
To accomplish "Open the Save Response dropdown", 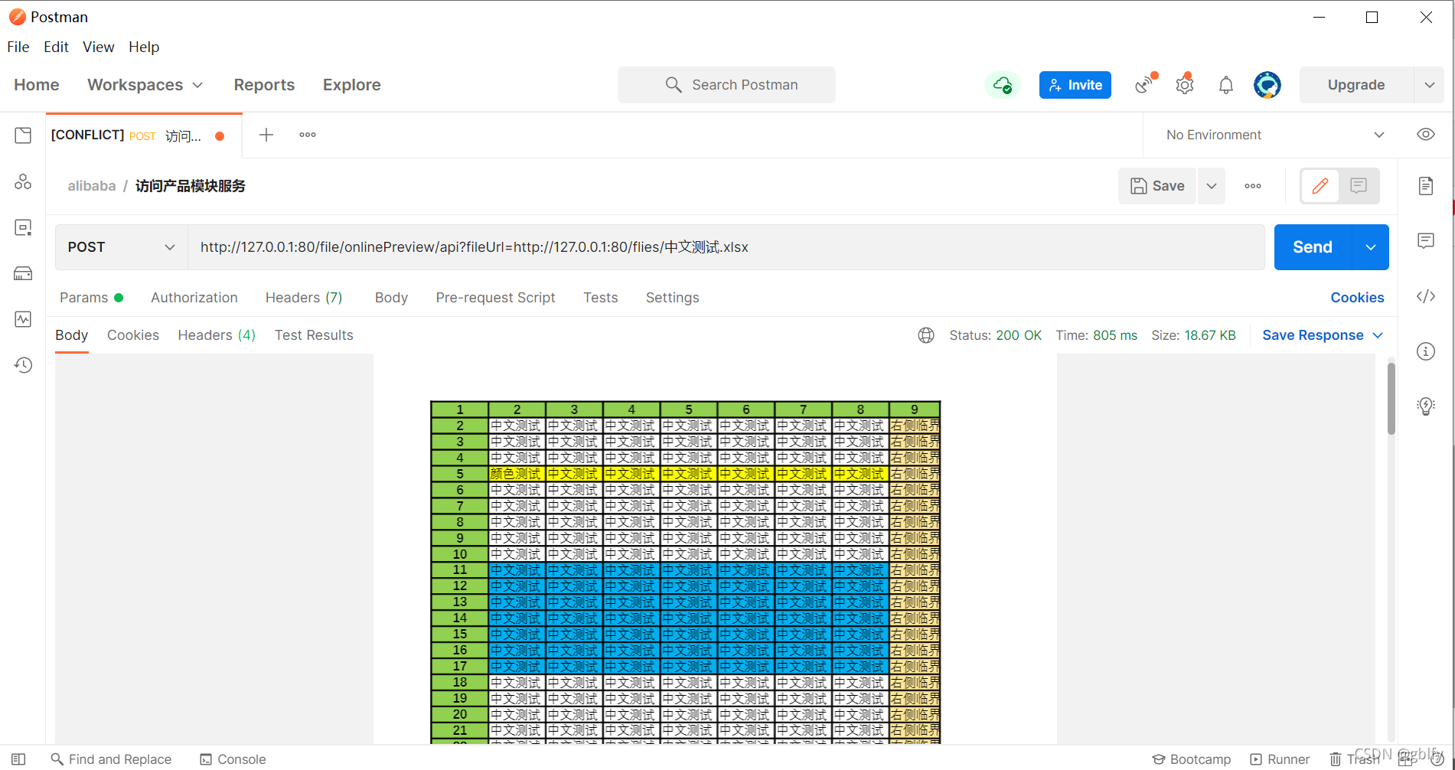I will click(x=1323, y=335).
